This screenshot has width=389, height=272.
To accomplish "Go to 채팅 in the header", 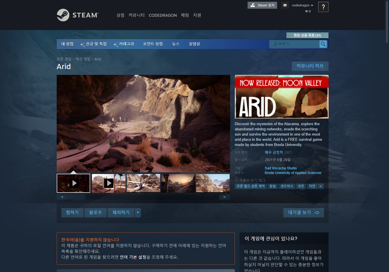I will click(x=185, y=15).
